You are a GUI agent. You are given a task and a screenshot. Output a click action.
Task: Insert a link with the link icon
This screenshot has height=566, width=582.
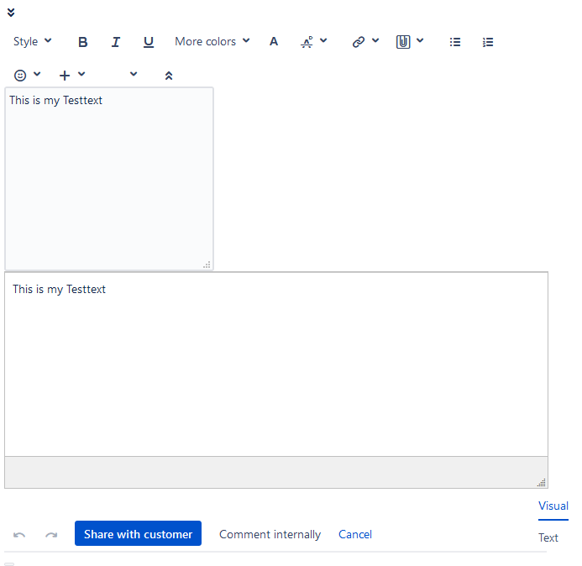pyautogui.click(x=358, y=42)
